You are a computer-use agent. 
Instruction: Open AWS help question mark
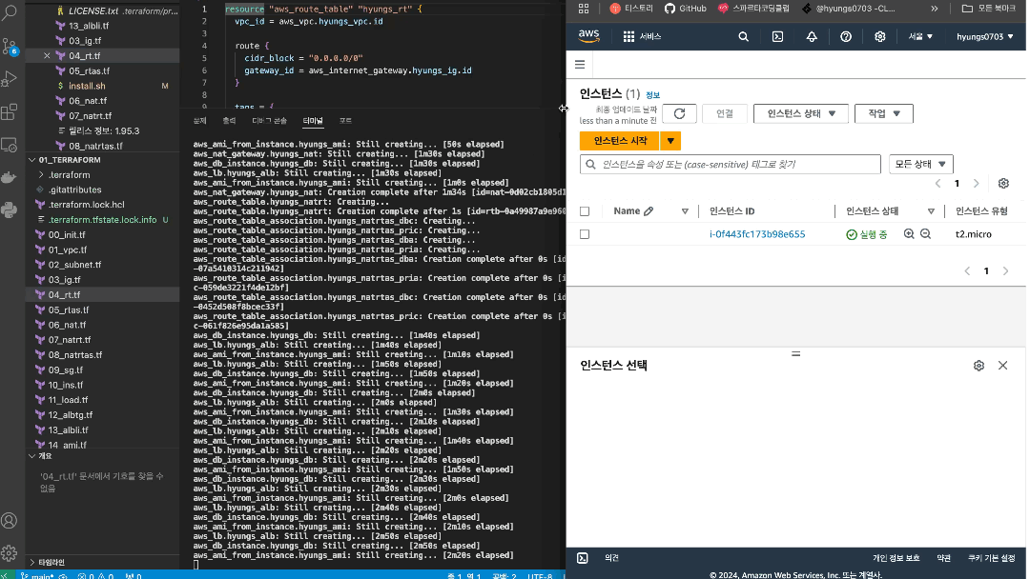(x=845, y=37)
